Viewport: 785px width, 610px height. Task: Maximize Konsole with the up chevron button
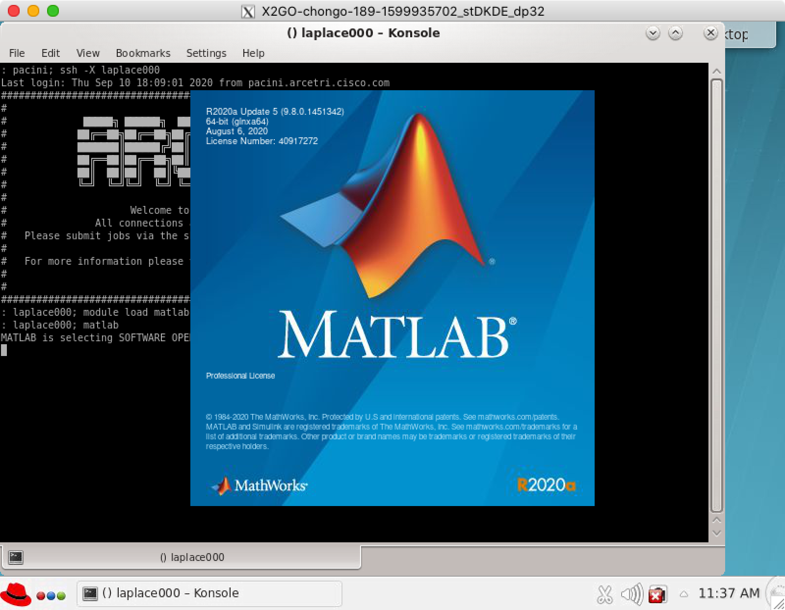tap(676, 33)
